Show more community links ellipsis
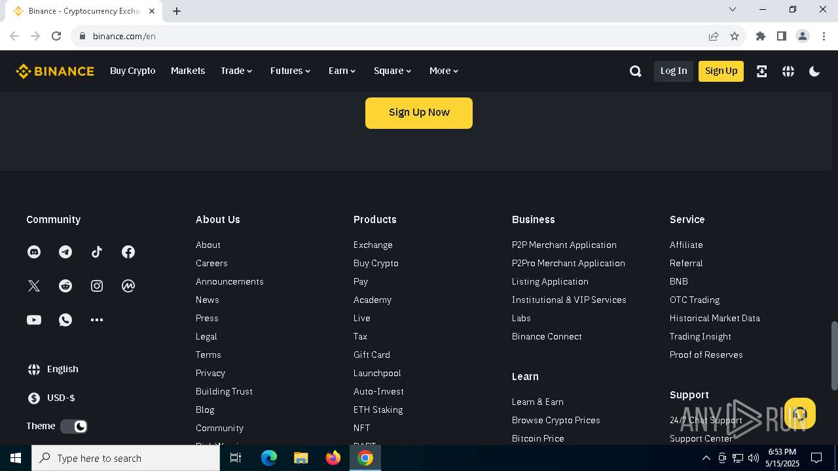 97,320
